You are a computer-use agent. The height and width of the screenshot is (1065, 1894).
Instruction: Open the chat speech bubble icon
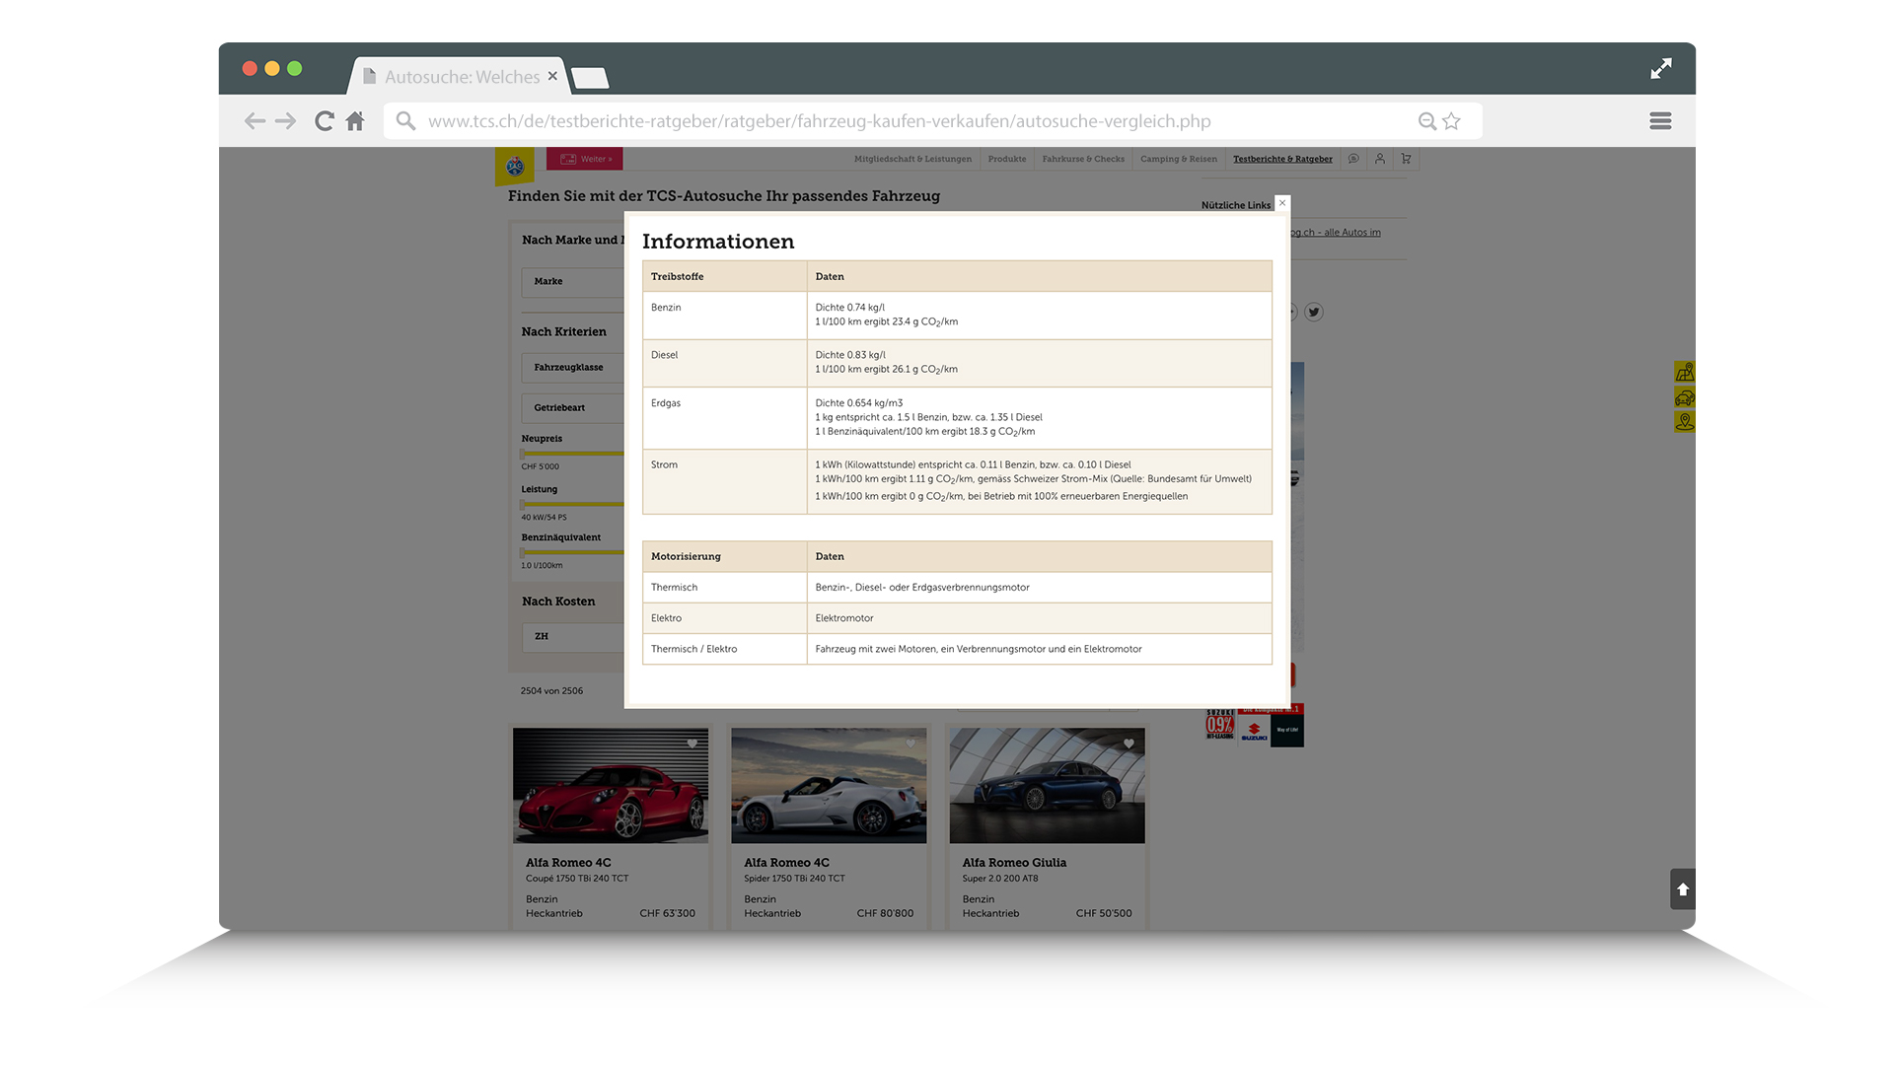coord(1353,159)
